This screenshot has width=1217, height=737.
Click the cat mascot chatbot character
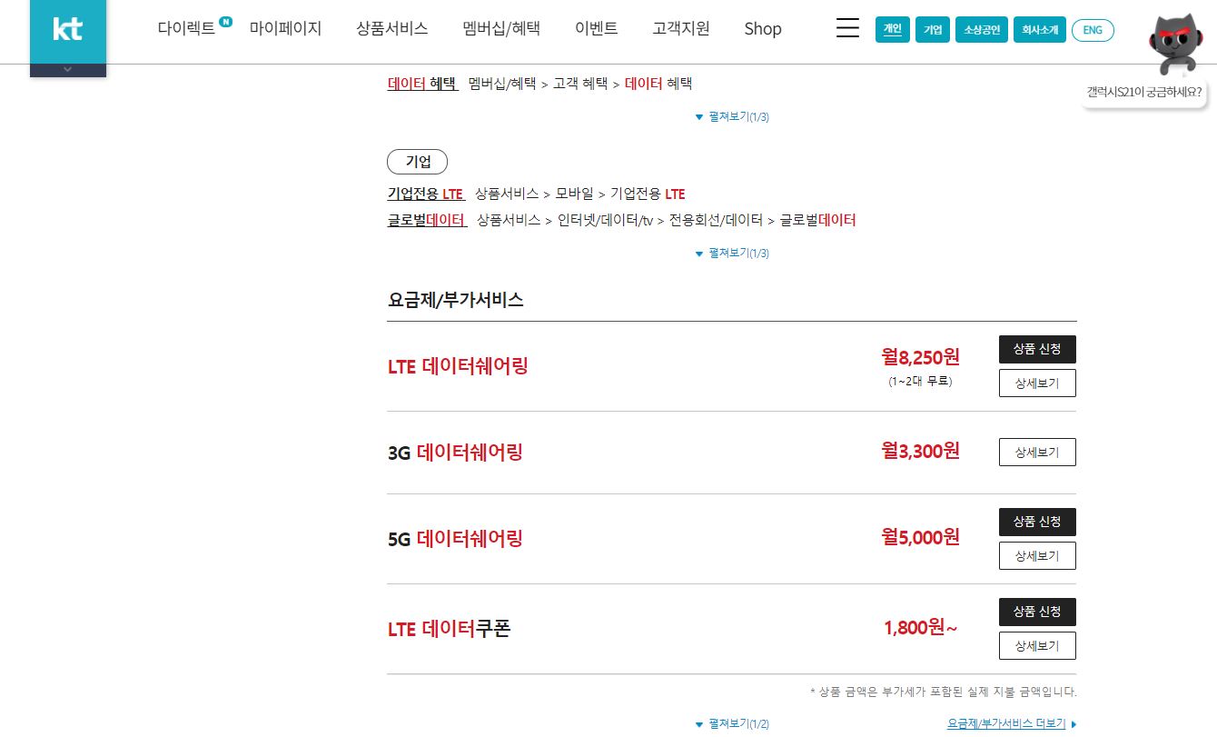coord(1178,45)
